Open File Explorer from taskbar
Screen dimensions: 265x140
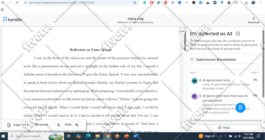[x=98, y=136]
